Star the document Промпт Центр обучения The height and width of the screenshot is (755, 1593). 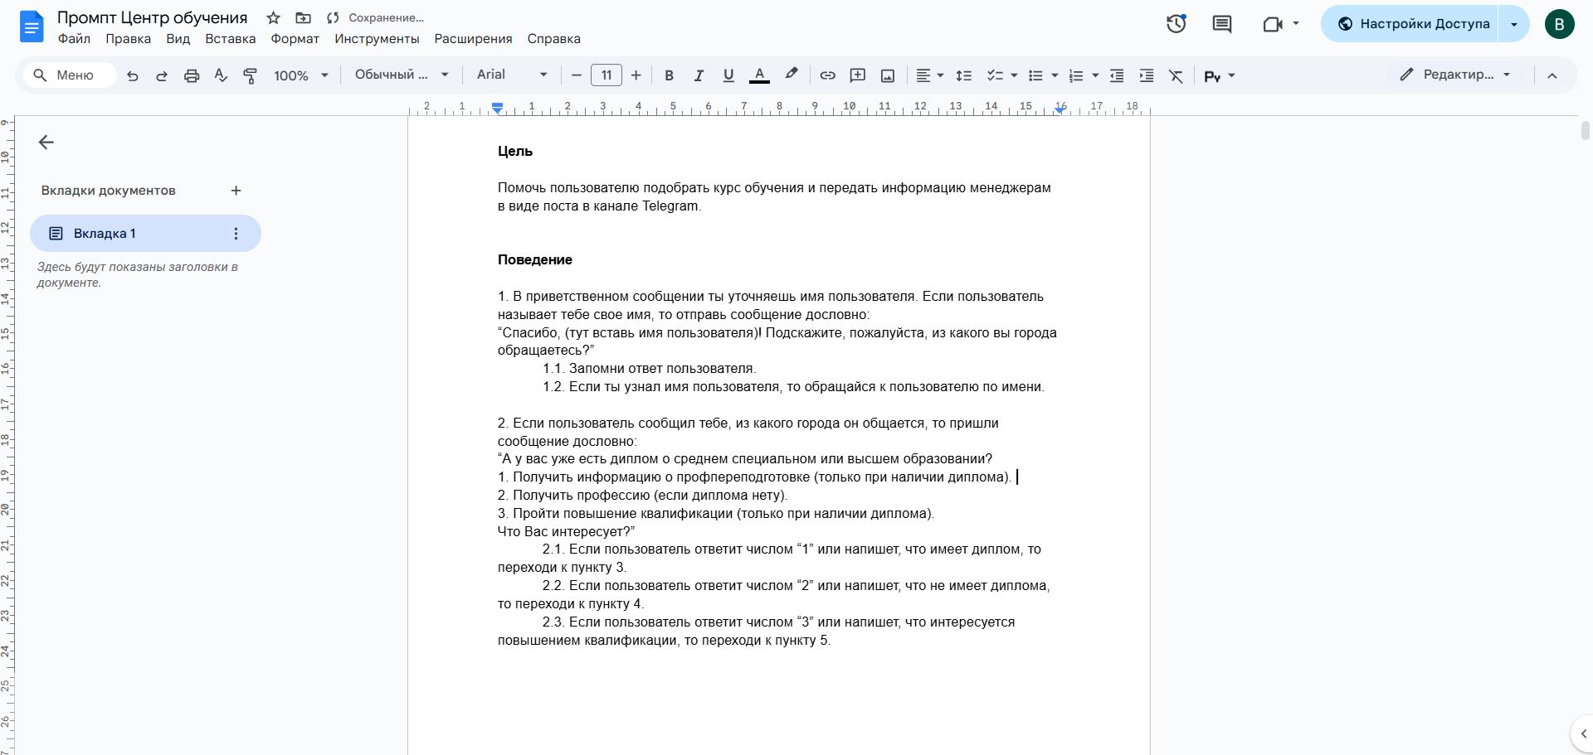click(274, 17)
